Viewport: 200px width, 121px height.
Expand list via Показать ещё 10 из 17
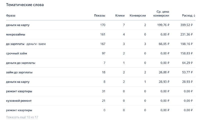point(22,117)
